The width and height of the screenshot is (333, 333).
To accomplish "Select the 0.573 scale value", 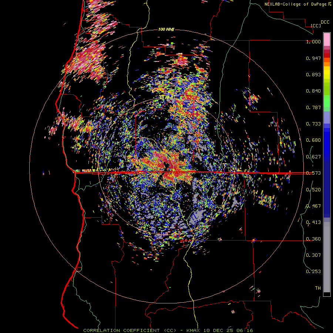I will (313, 173).
